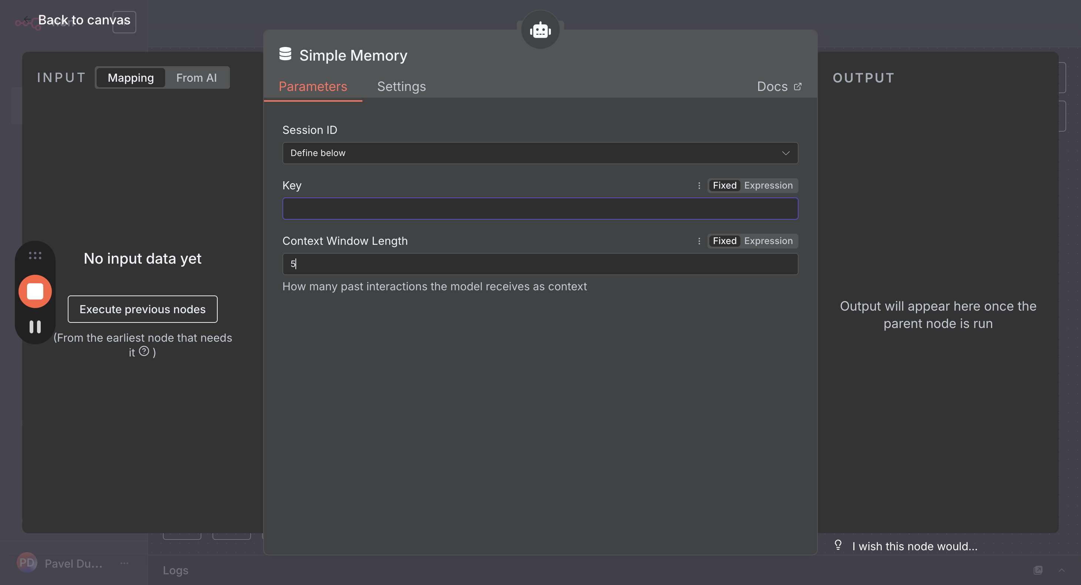Image resolution: width=1081 pixels, height=585 pixels.
Task: Open Context Window Length options menu
Action: (699, 241)
